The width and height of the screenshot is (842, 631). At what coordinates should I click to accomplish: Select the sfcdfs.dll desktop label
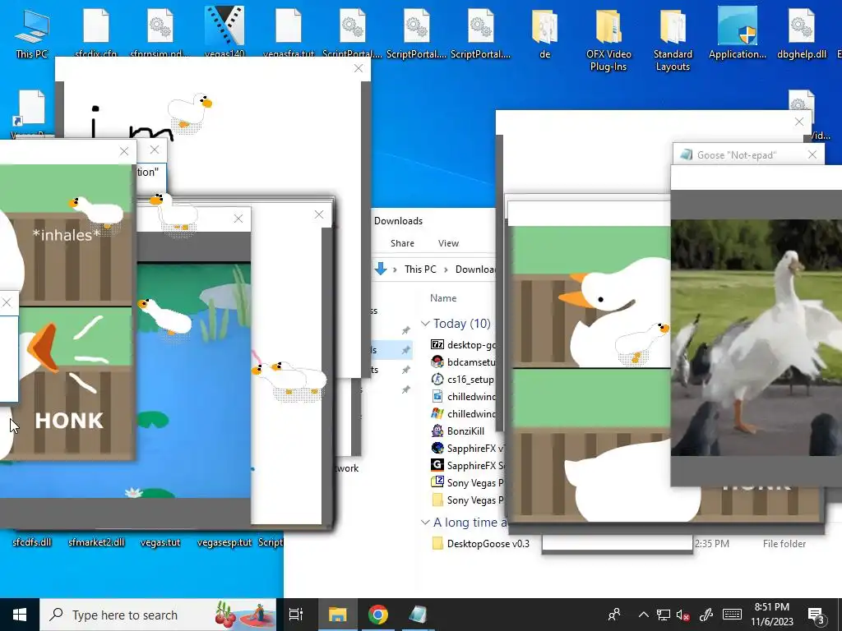pyautogui.click(x=32, y=542)
